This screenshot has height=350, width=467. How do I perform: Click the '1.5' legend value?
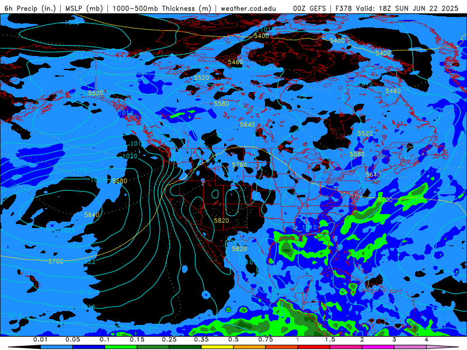(330, 339)
